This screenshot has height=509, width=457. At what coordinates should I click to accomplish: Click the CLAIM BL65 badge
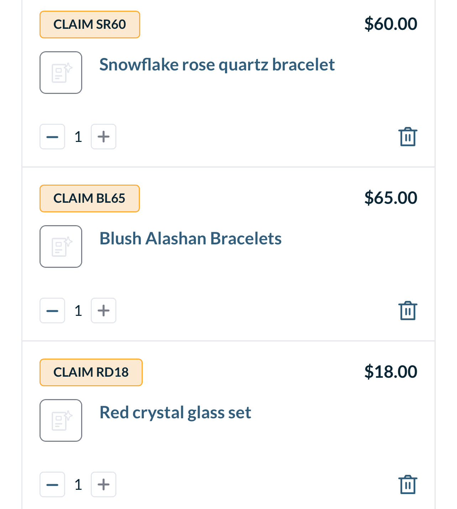(89, 198)
